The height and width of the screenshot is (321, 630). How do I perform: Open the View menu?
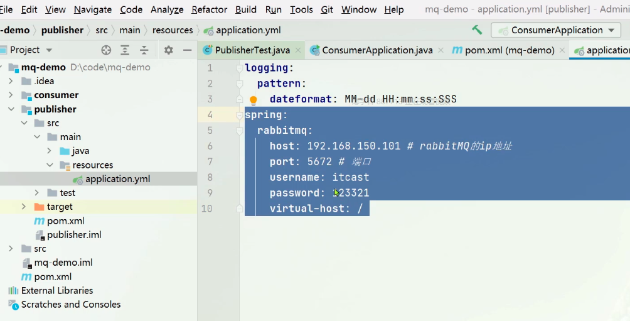tap(55, 9)
